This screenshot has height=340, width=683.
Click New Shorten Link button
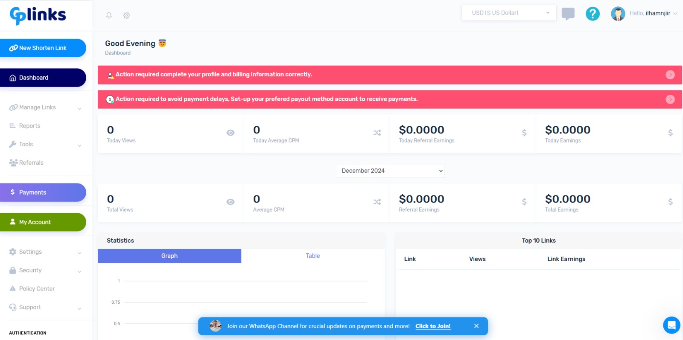(x=43, y=48)
